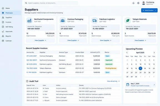The height and width of the screenshot is (106, 160).
Task: Select April 24 on the calendar
Action: 140,73
